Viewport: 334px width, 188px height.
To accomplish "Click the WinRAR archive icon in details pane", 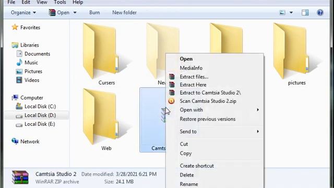I will pos(20,178).
